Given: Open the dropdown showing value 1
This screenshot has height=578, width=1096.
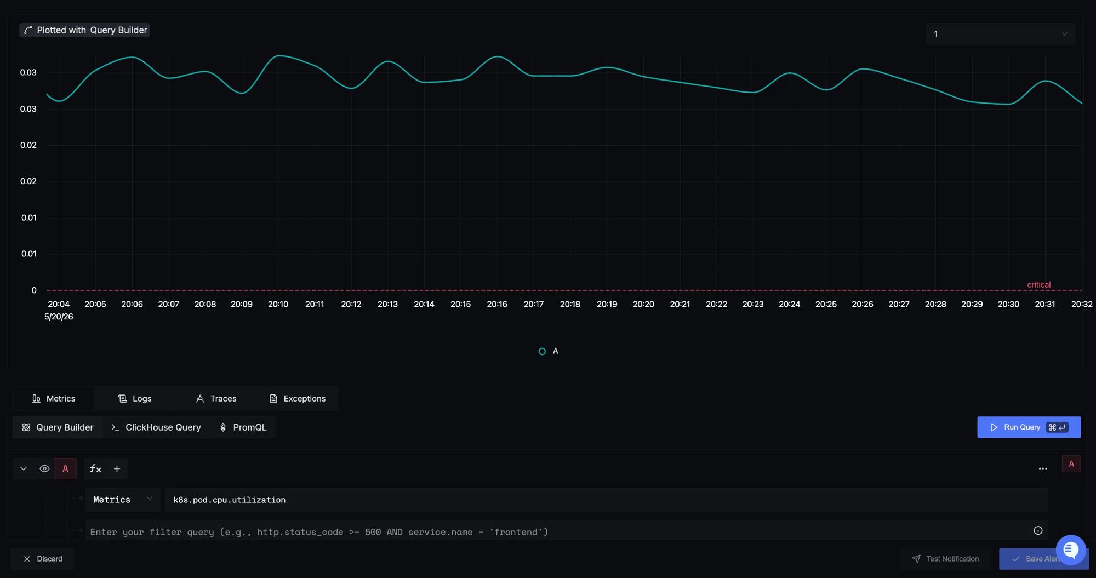Looking at the screenshot, I should [1000, 34].
